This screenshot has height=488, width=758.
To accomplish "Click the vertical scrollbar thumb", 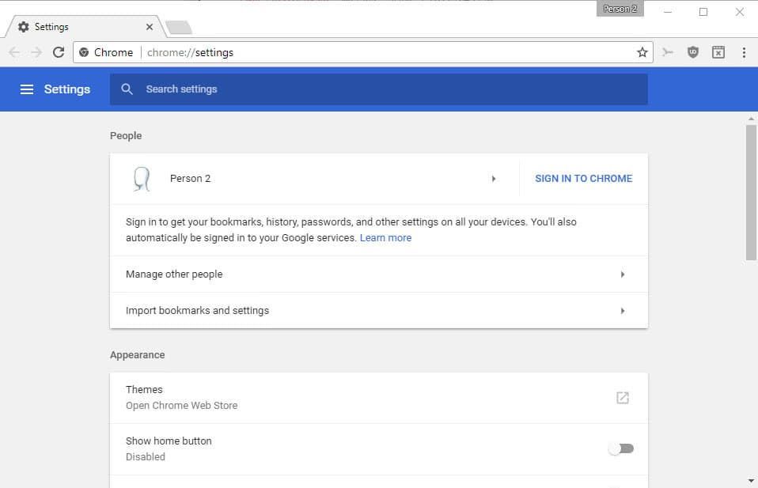I will [751, 193].
